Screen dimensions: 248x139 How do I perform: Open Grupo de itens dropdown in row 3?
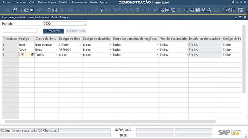point(57,55)
